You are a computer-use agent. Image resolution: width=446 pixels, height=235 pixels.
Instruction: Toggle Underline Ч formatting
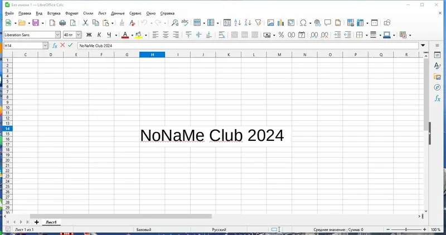point(109,35)
